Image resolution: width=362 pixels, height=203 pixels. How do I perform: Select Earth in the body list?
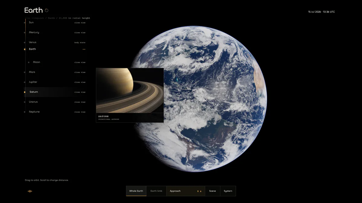(x=32, y=49)
